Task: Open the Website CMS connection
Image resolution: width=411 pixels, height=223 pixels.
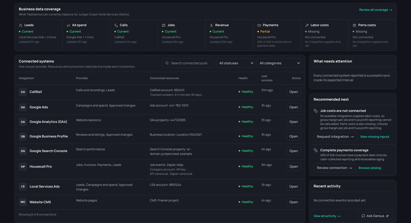Action: tap(294, 202)
